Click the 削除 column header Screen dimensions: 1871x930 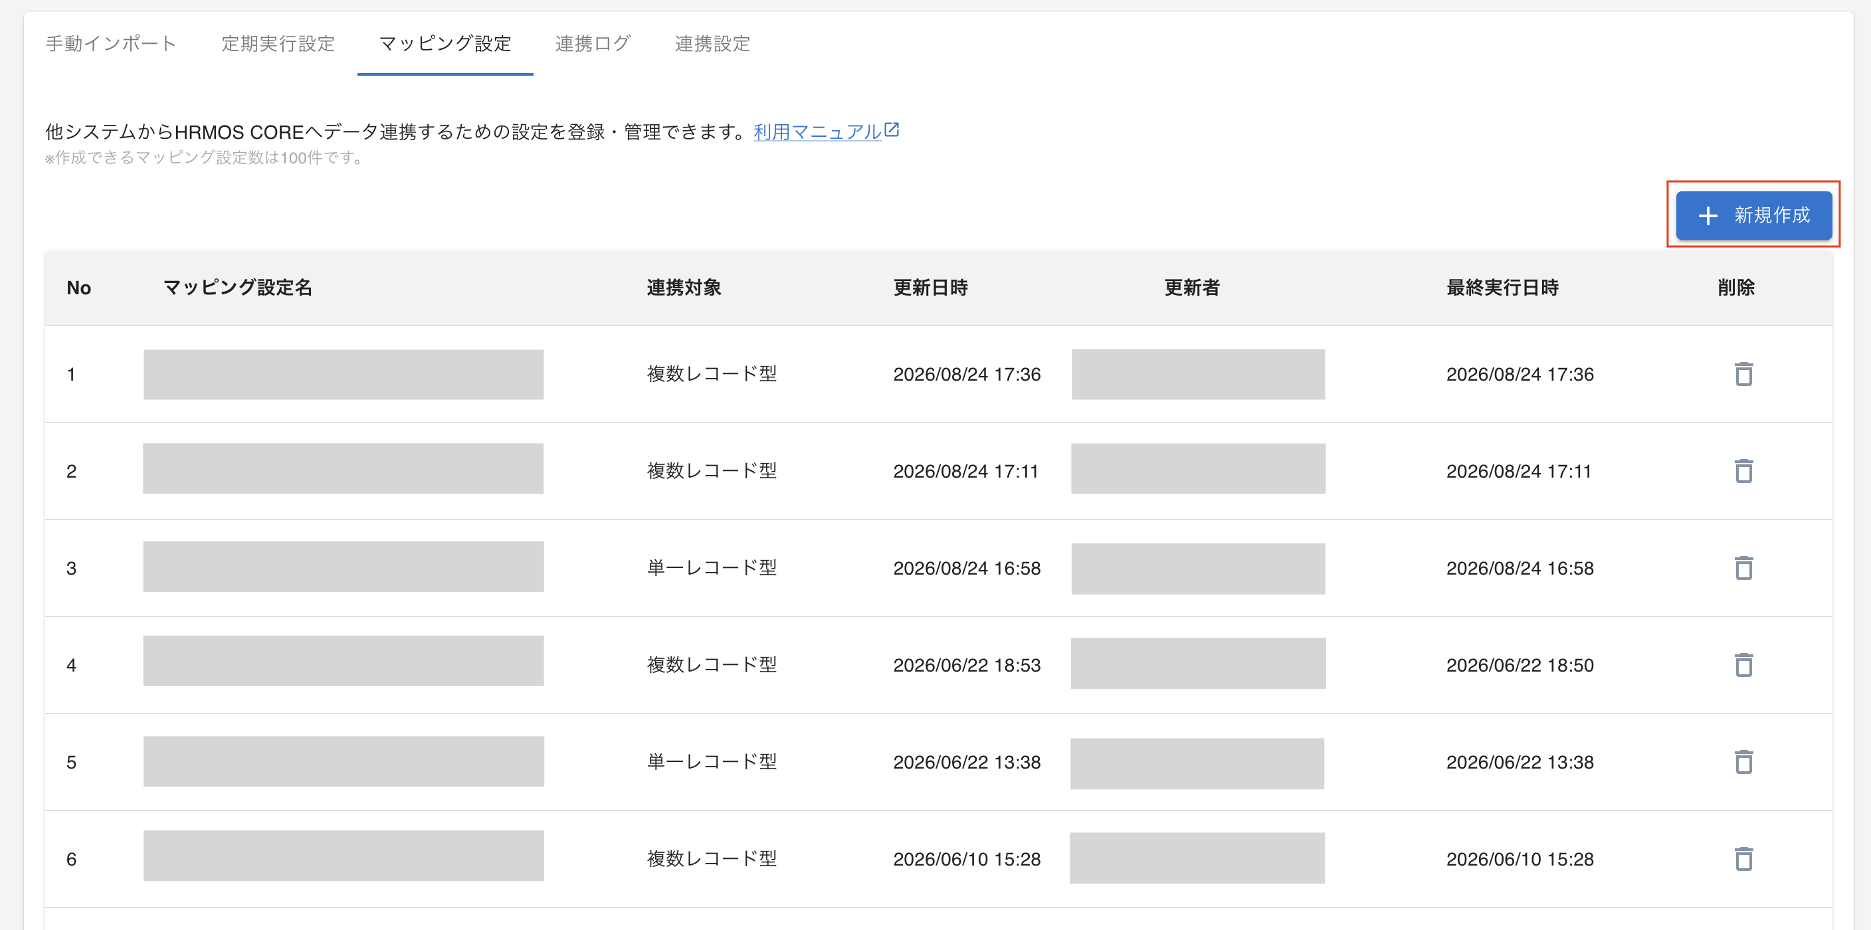[1736, 288]
